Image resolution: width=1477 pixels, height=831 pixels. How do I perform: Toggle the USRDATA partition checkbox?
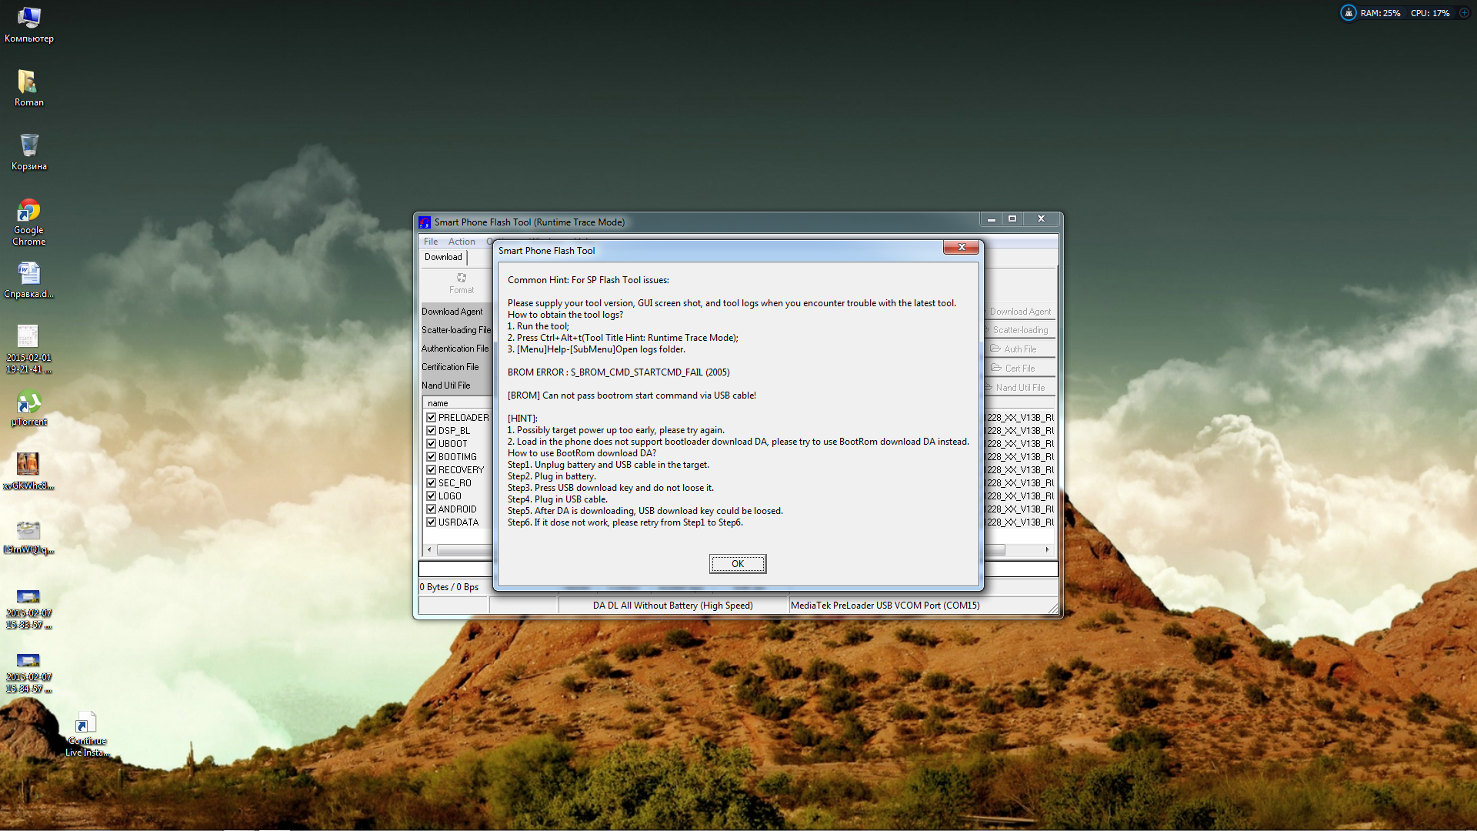click(432, 522)
